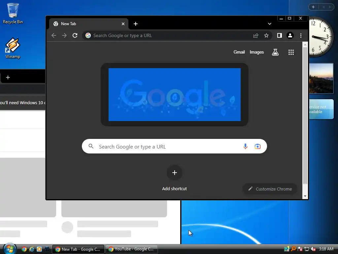This screenshot has height=254, width=338.
Task: Click the Google doodle image
Action: coord(175,95)
